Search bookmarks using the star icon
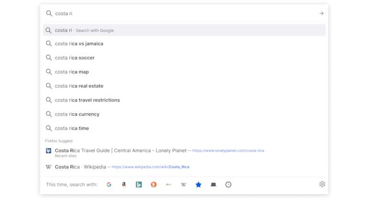This screenshot has height=200, width=368. [x=198, y=185]
